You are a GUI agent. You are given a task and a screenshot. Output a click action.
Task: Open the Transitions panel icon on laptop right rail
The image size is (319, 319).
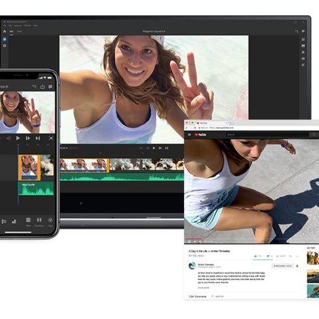tap(303, 46)
